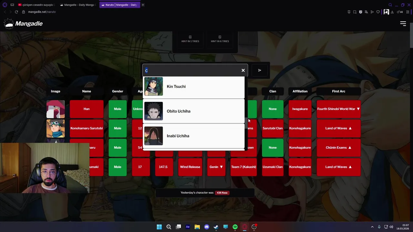Image resolution: width=413 pixels, height=232 pixels.
Task: Click the Gender column header
Action: click(x=117, y=91)
